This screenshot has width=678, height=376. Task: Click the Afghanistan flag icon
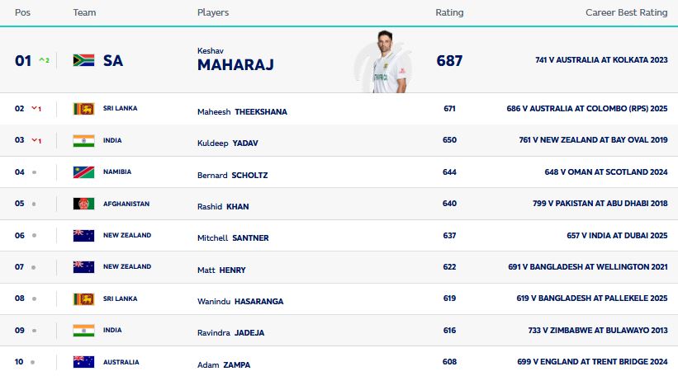pyautogui.click(x=83, y=204)
